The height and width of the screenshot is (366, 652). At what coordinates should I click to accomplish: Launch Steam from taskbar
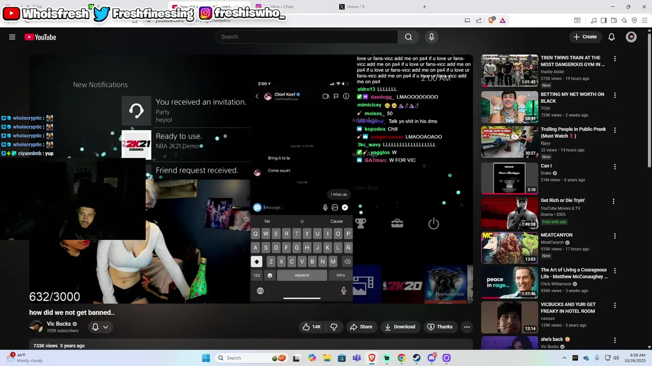click(x=417, y=358)
